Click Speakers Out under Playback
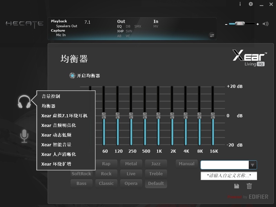Image resolution: width=276 pixels, height=207 pixels. point(67,26)
